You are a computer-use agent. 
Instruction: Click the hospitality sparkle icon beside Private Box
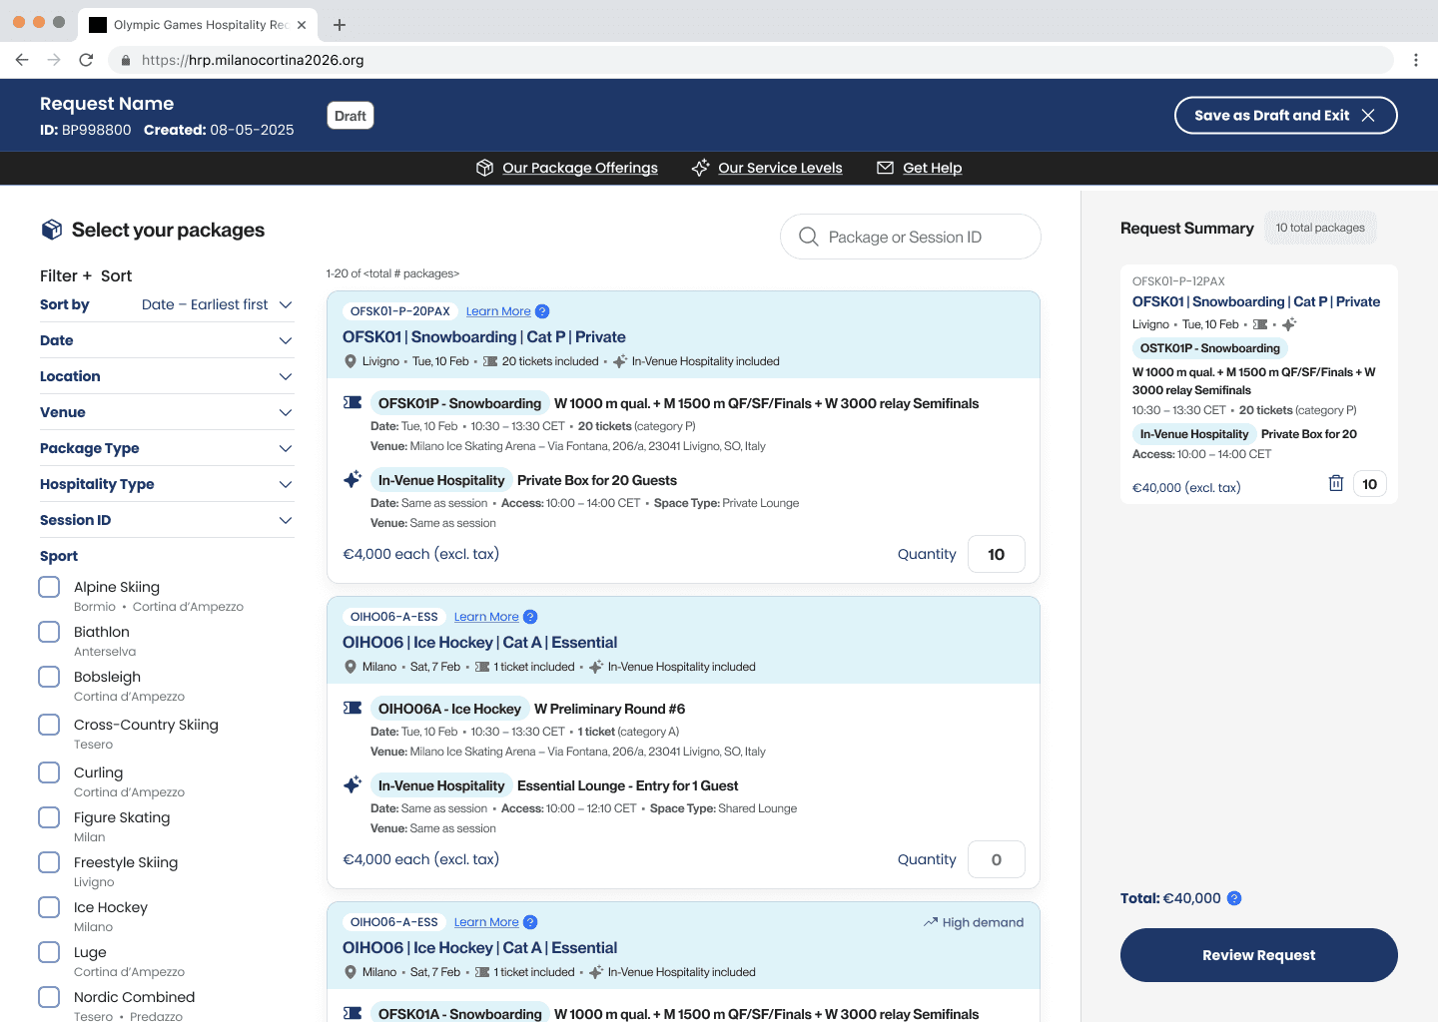coord(353,479)
